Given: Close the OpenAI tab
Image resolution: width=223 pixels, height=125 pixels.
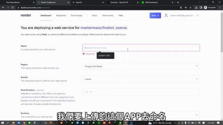Looking at the screenshot, I should pos(103,2).
